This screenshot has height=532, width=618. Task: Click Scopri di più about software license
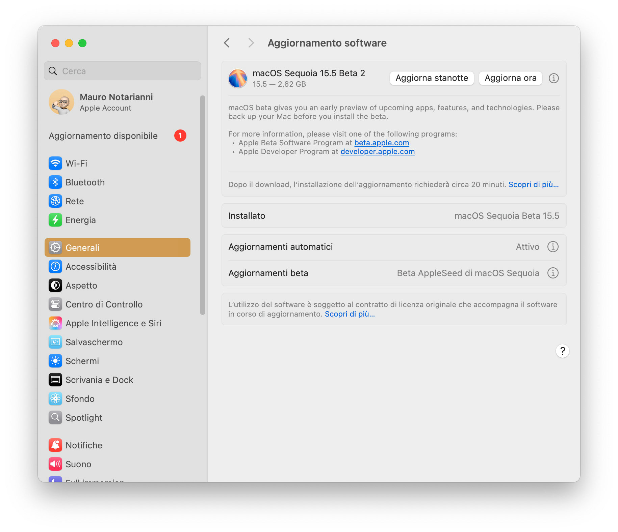(x=350, y=314)
